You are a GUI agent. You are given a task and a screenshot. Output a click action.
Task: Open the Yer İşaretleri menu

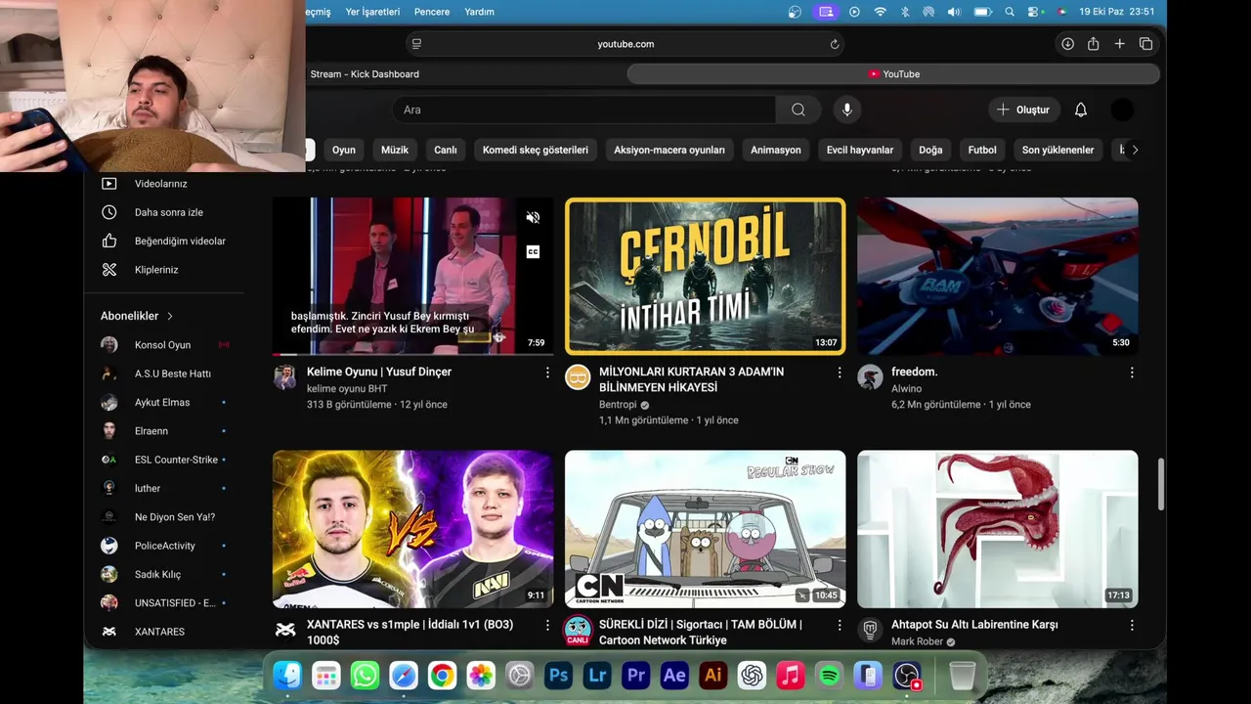click(372, 12)
